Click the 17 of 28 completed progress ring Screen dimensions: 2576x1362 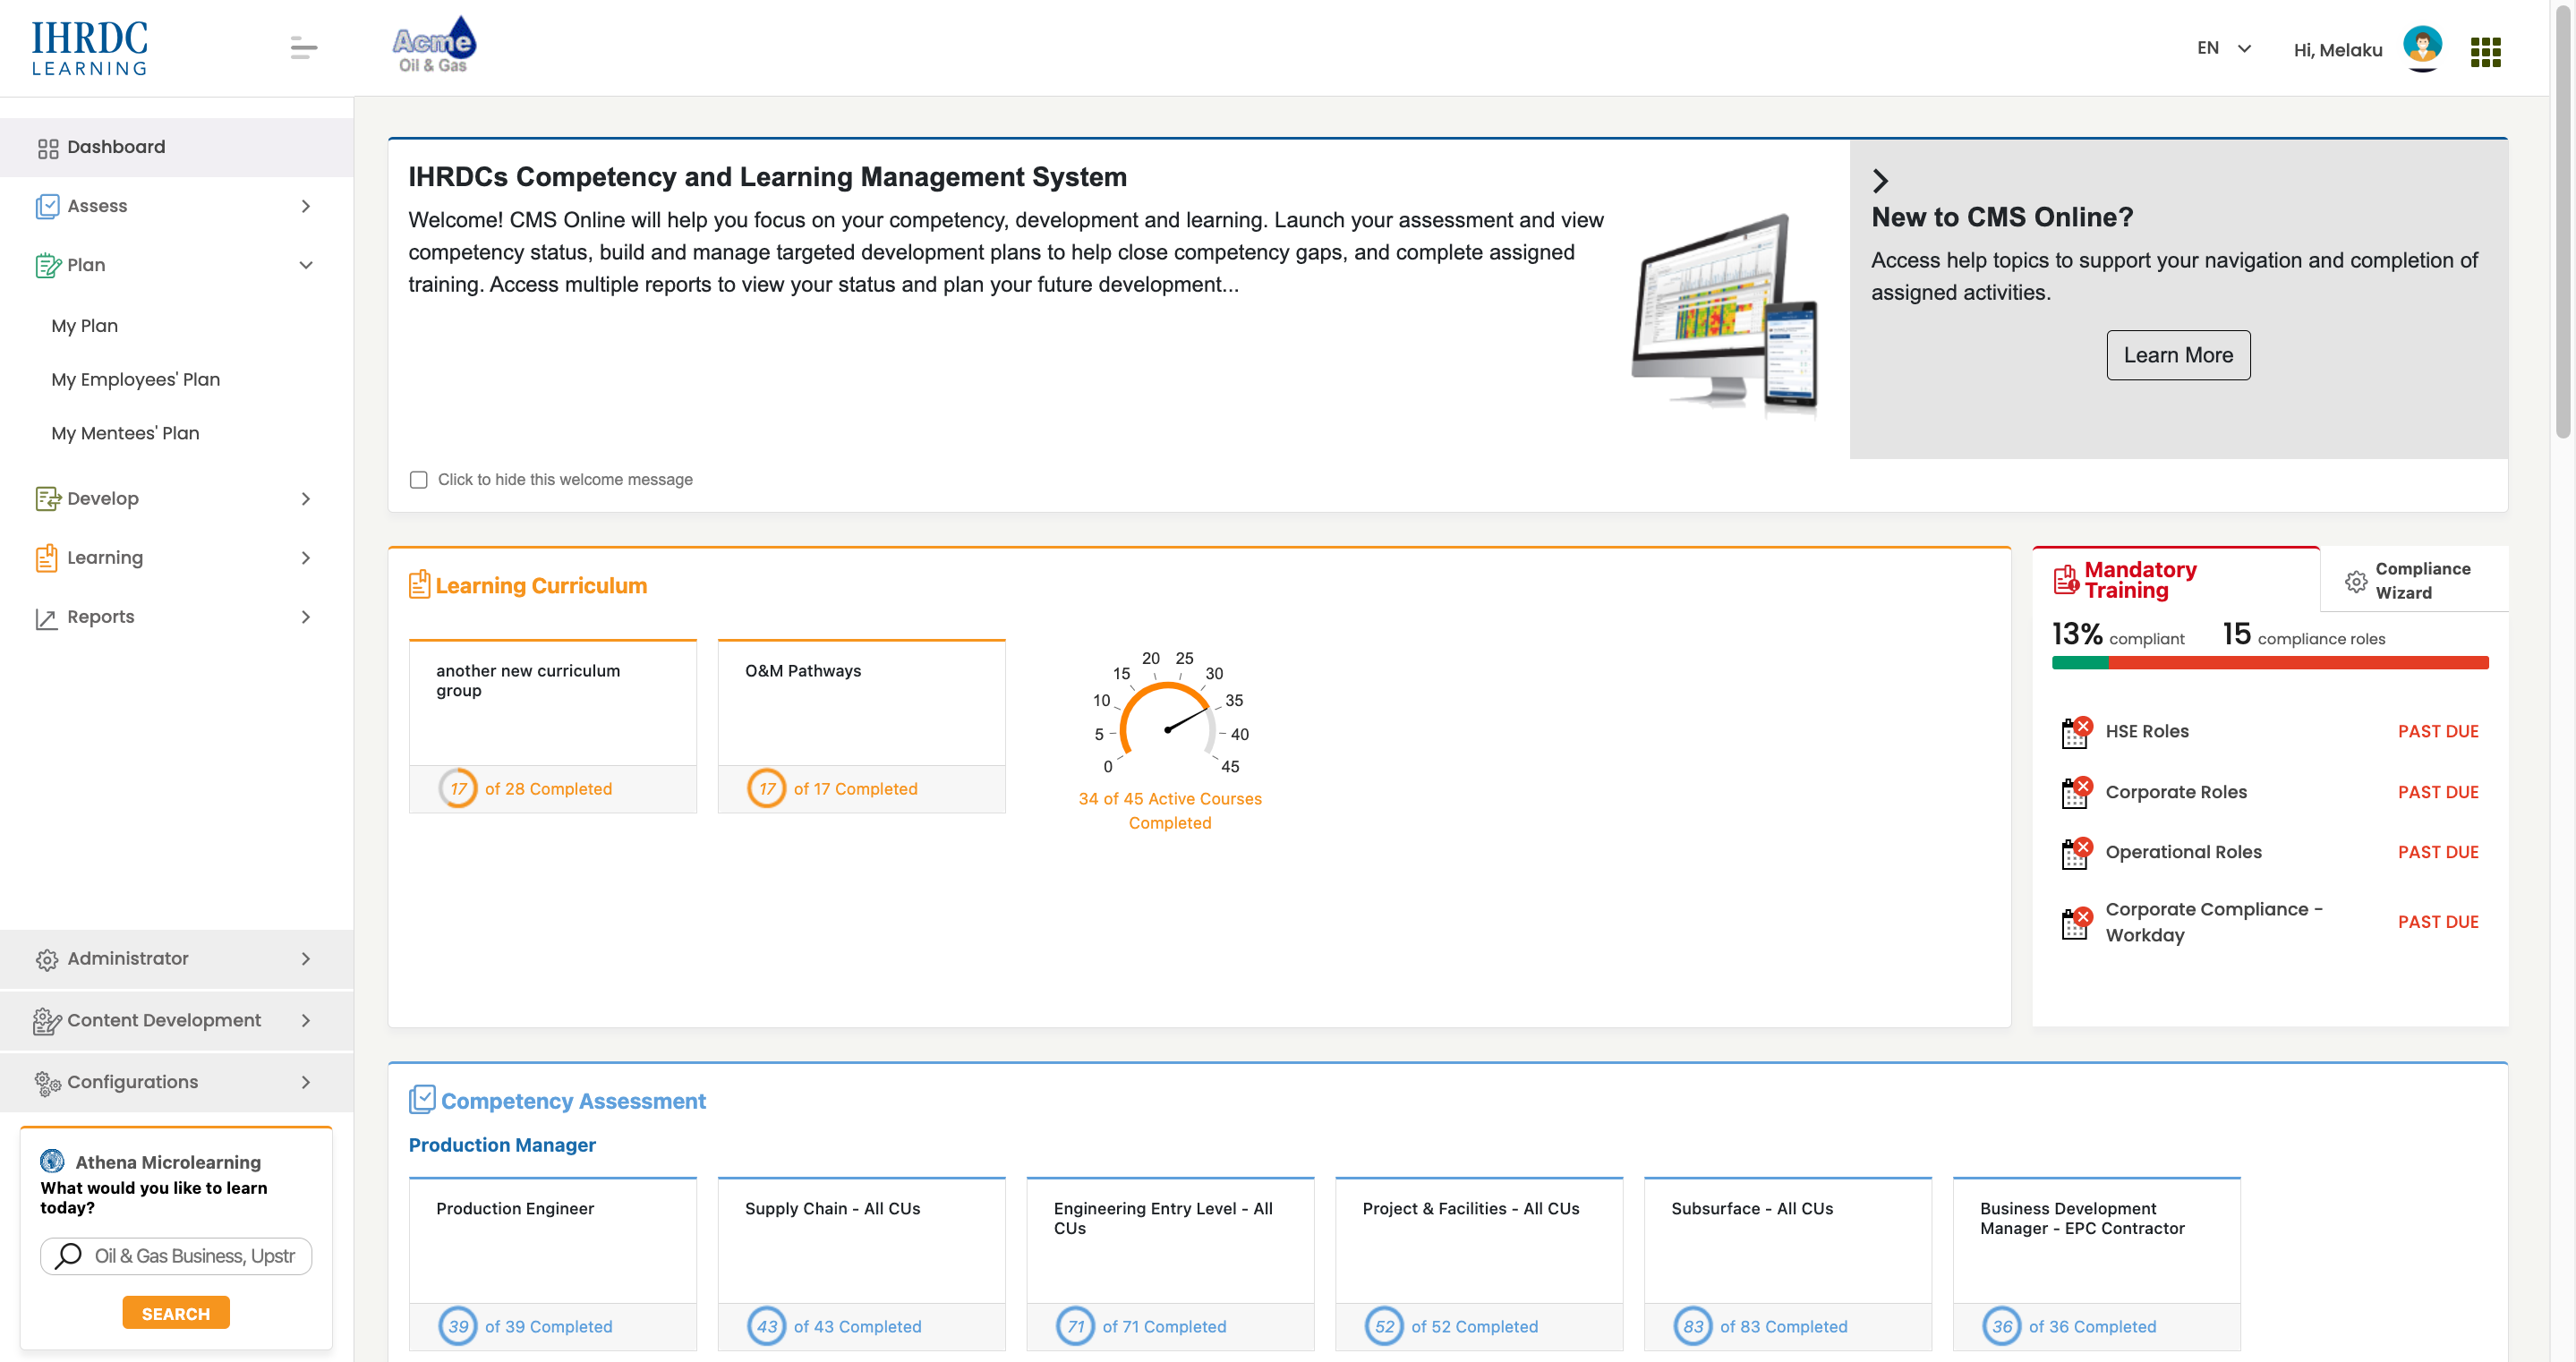458,788
